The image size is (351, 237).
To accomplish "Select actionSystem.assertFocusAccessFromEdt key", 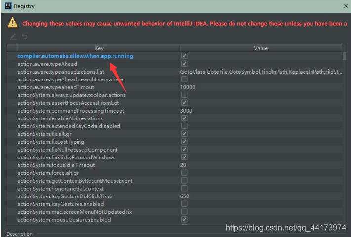I will (x=68, y=103).
